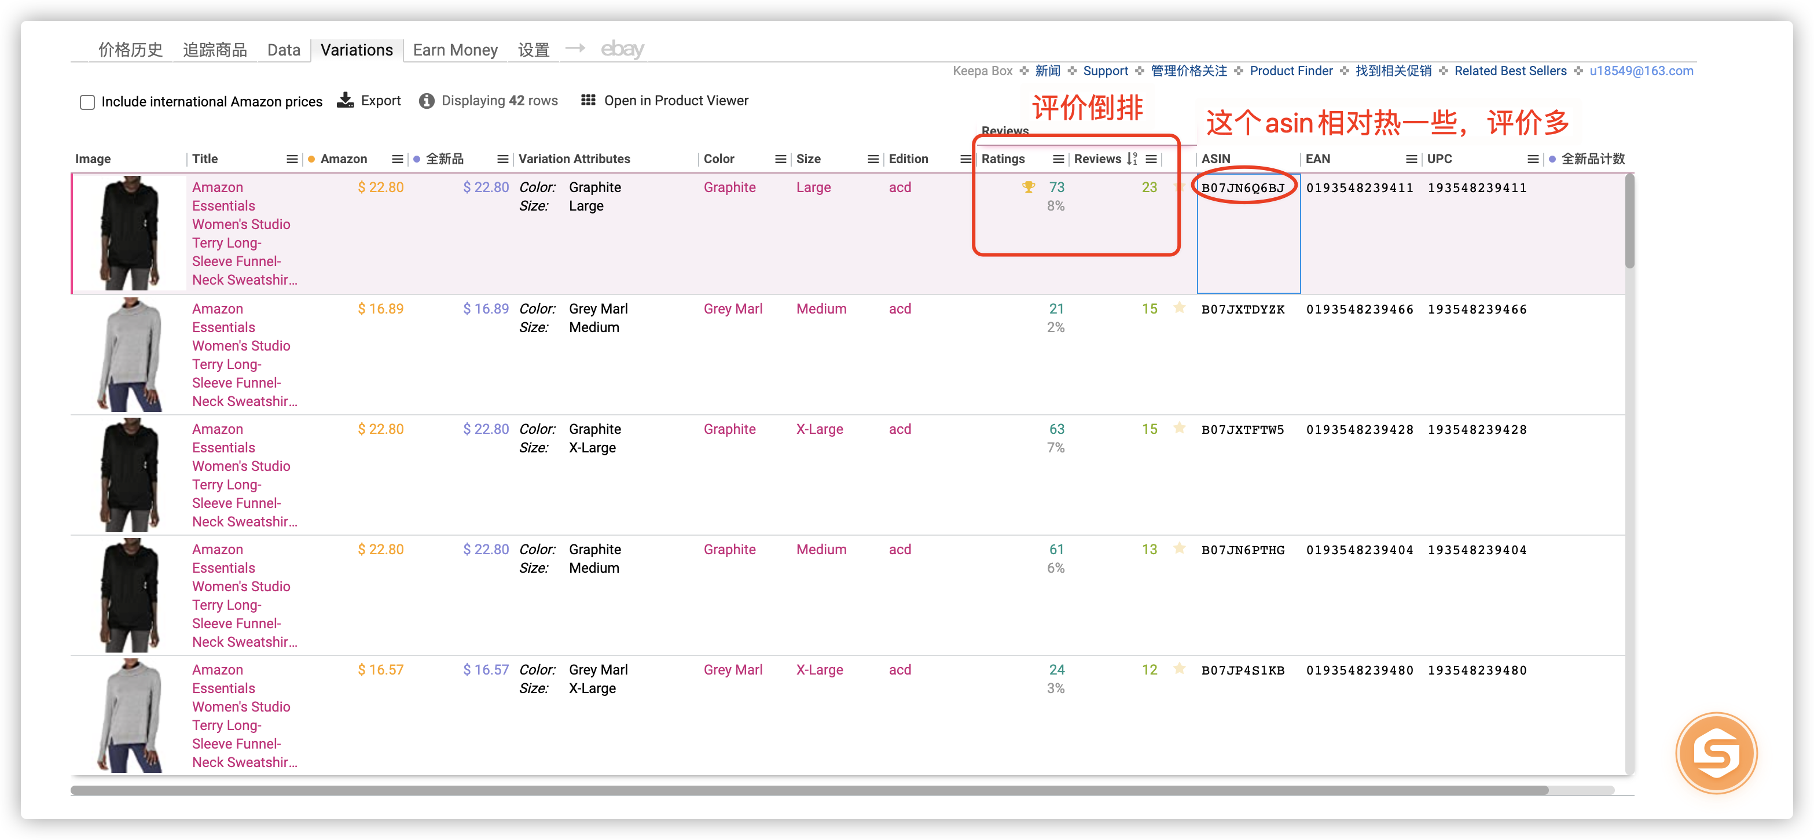Viewport: 1814px width, 840px height.
Task: Open the EAN column menu
Action: pos(1412,159)
